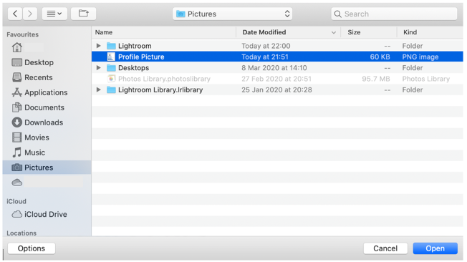Open the Home folder in the sidebar
Image resolution: width=467 pixels, height=262 pixels.
point(17,47)
